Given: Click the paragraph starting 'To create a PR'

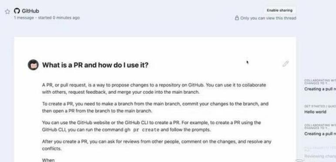Looking at the screenshot, I should tap(155, 107).
